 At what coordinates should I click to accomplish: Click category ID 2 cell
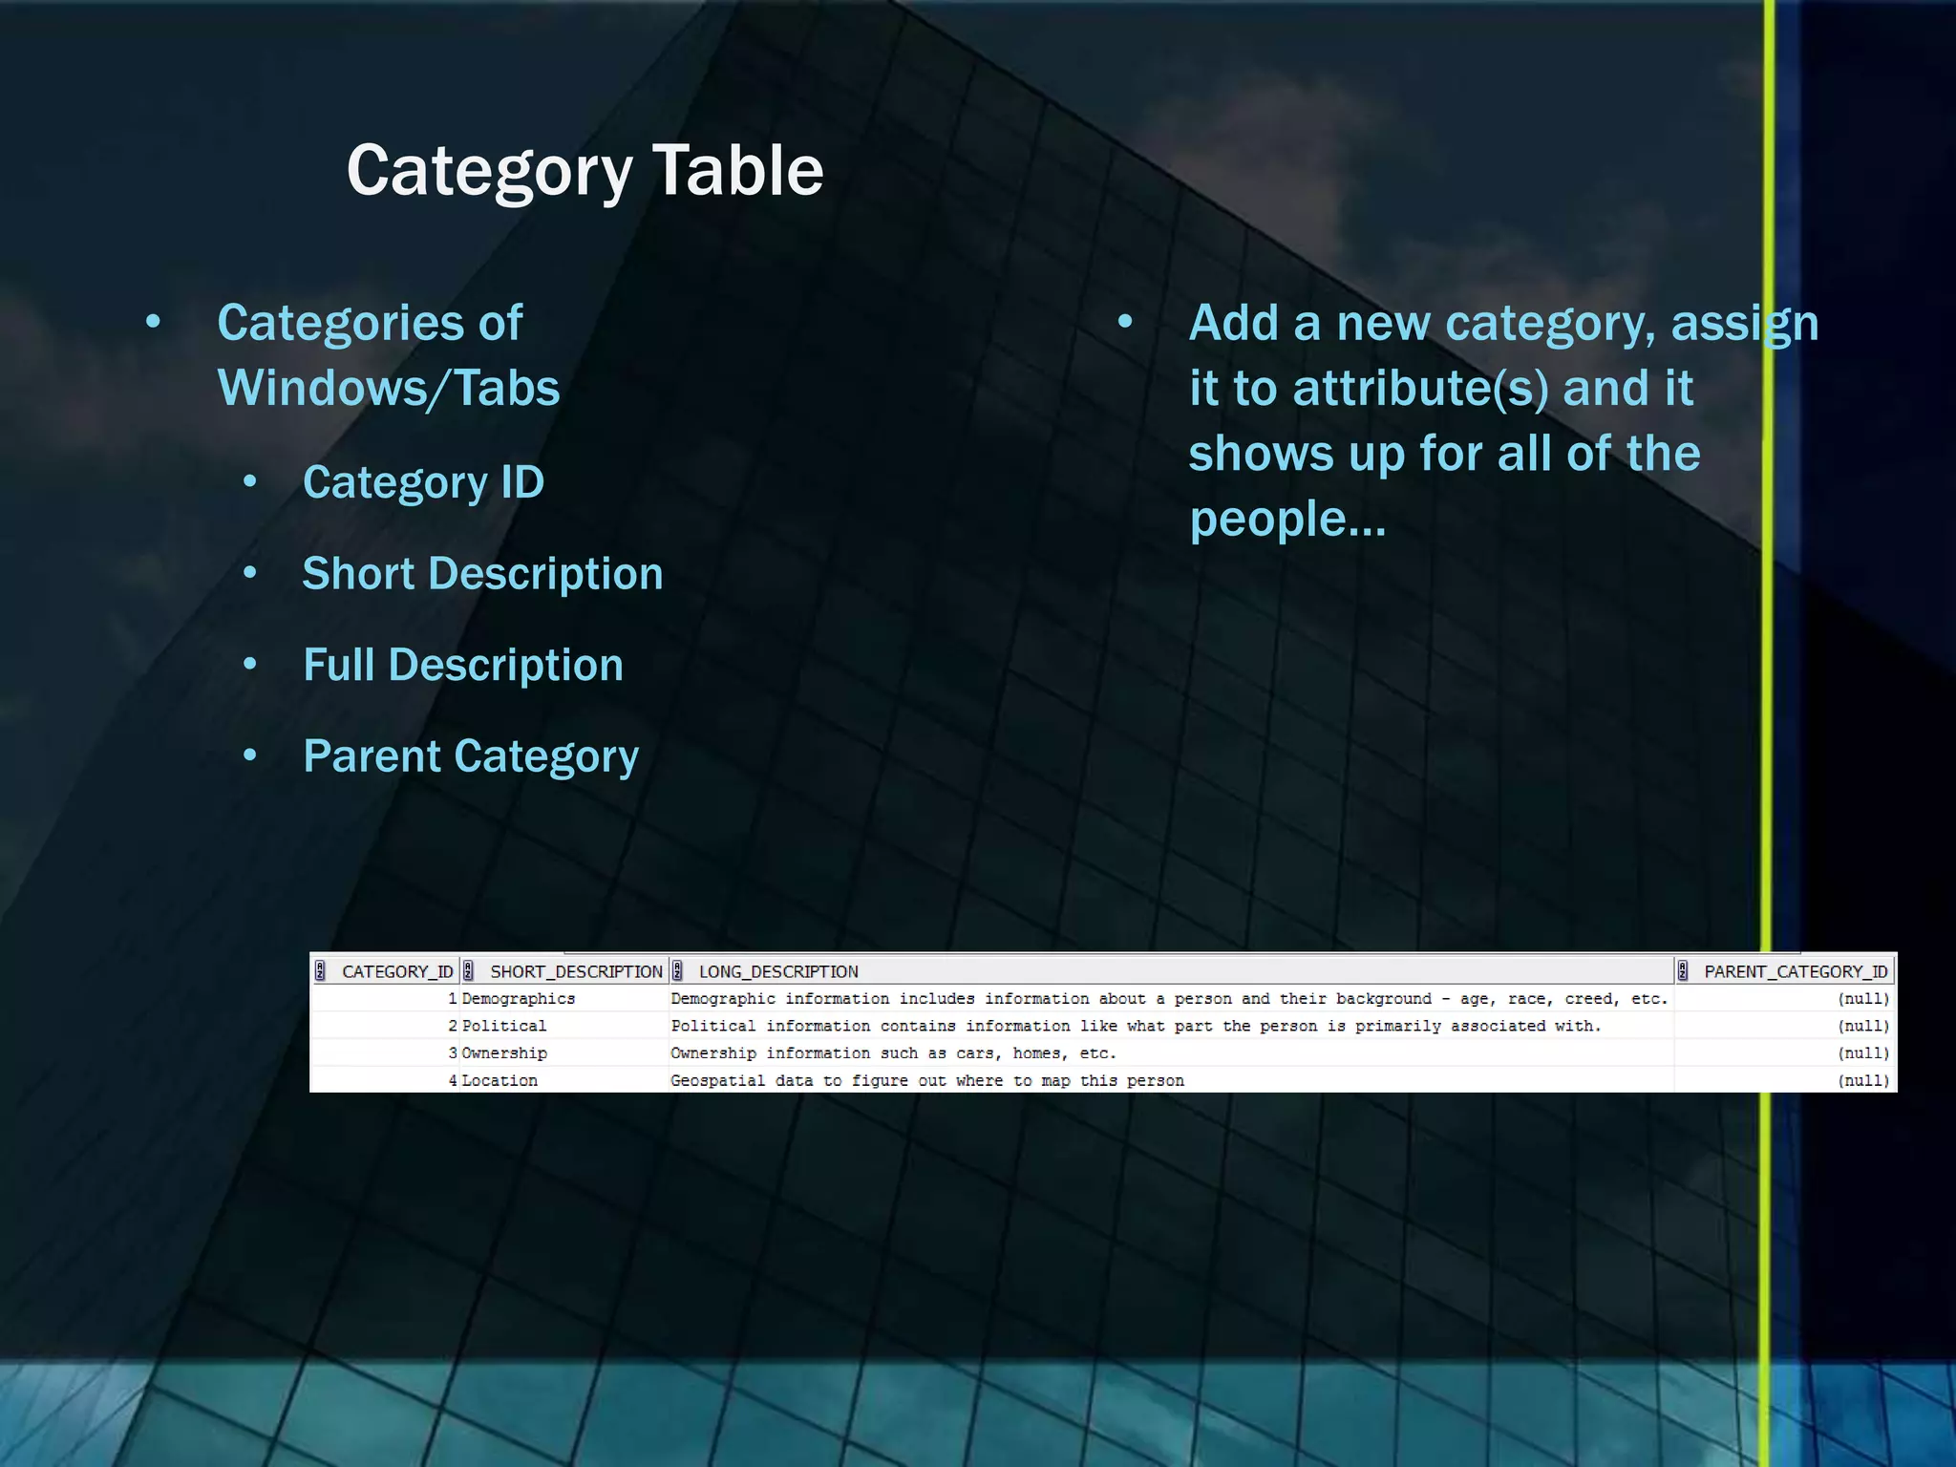coord(385,1026)
